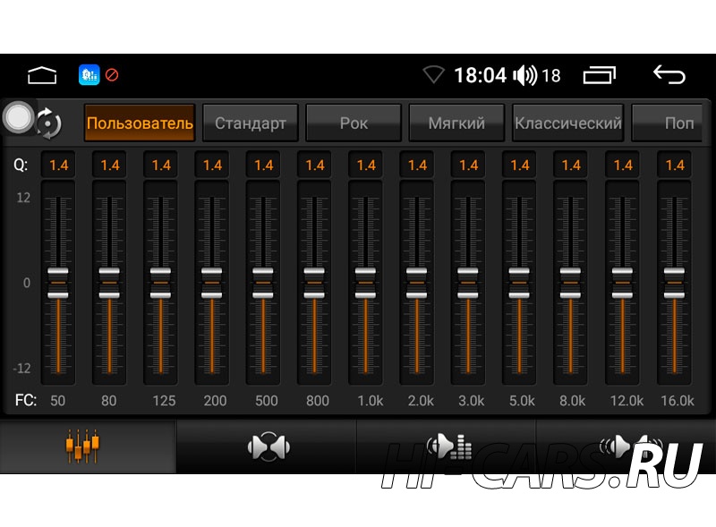Open the balance/fader speakers tab
Viewport: 716px width, 527px height.
pyautogui.click(x=268, y=446)
